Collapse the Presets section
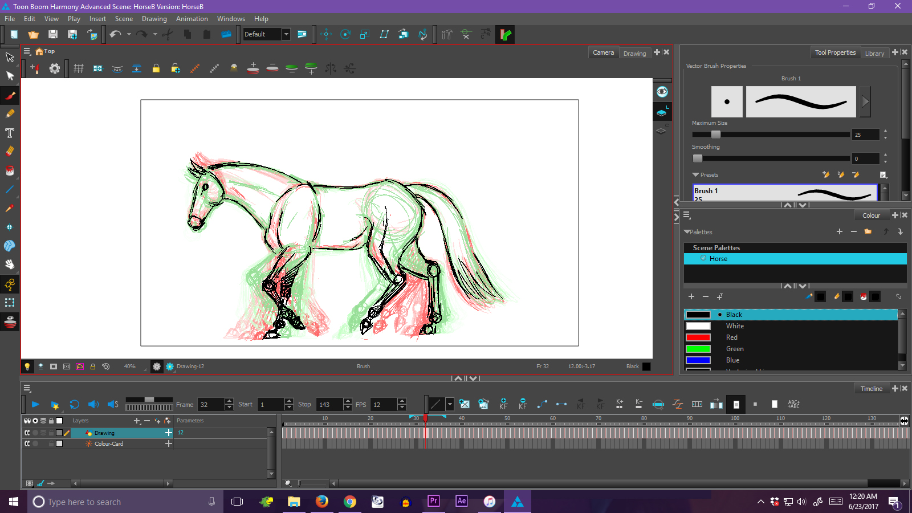912x513 pixels. 695,174
